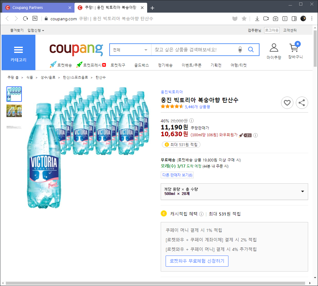The image size is (318, 286).
Task: Open the 개당 용량 × 총 수량 option dropdown
Action: click(234, 192)
